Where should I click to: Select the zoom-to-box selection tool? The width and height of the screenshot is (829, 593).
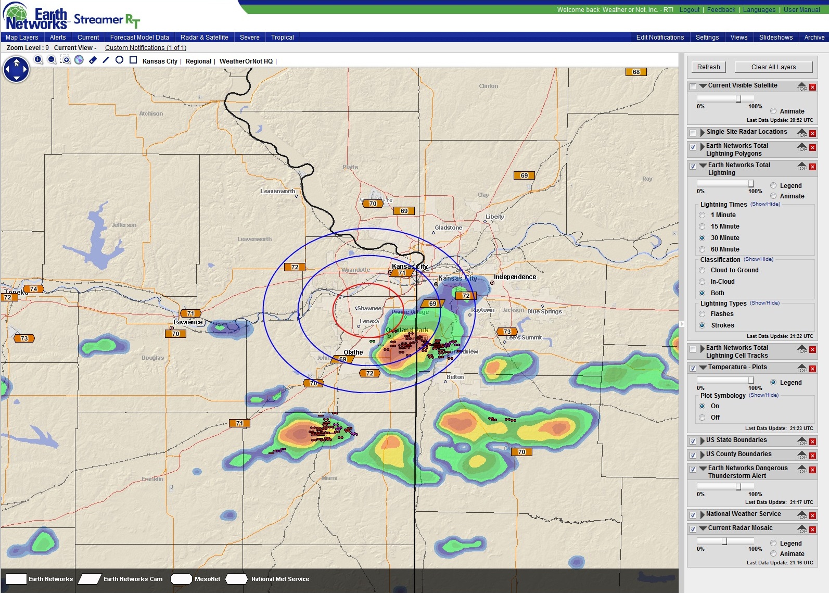[x=65, y=60]
